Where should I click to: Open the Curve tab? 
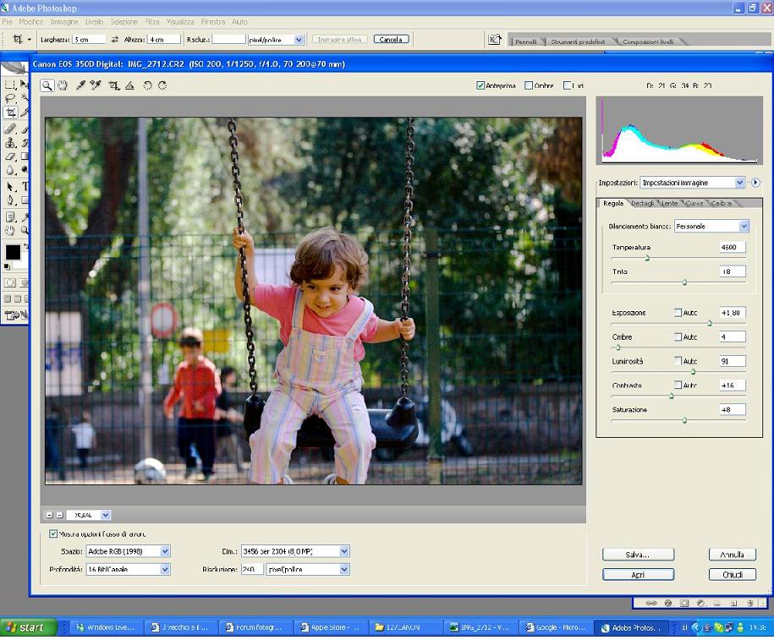tap(694, 203)
